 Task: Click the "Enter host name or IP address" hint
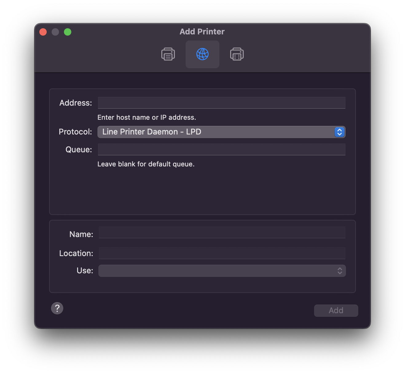coord(147,117)
